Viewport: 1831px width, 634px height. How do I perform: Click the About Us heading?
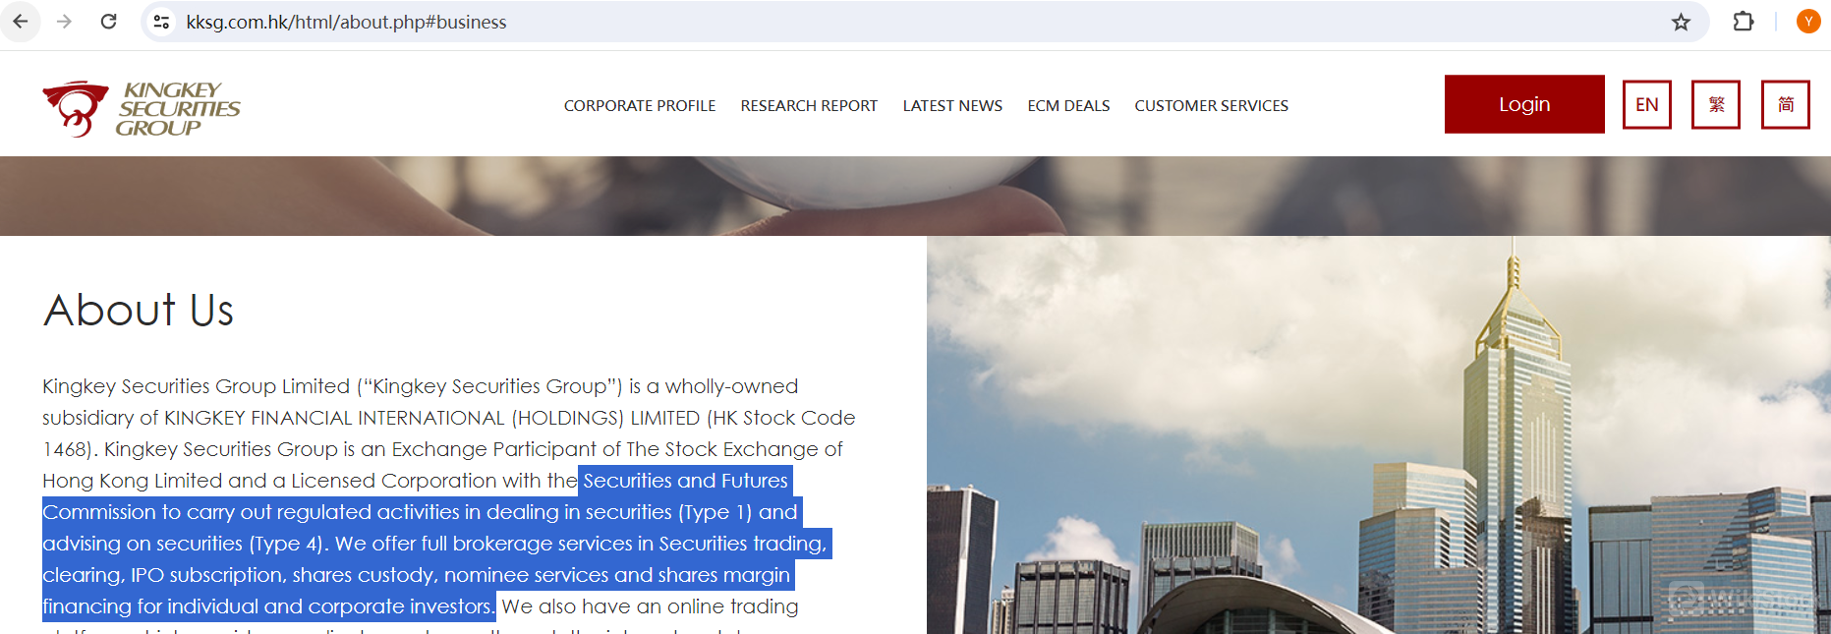pos(139,310)
